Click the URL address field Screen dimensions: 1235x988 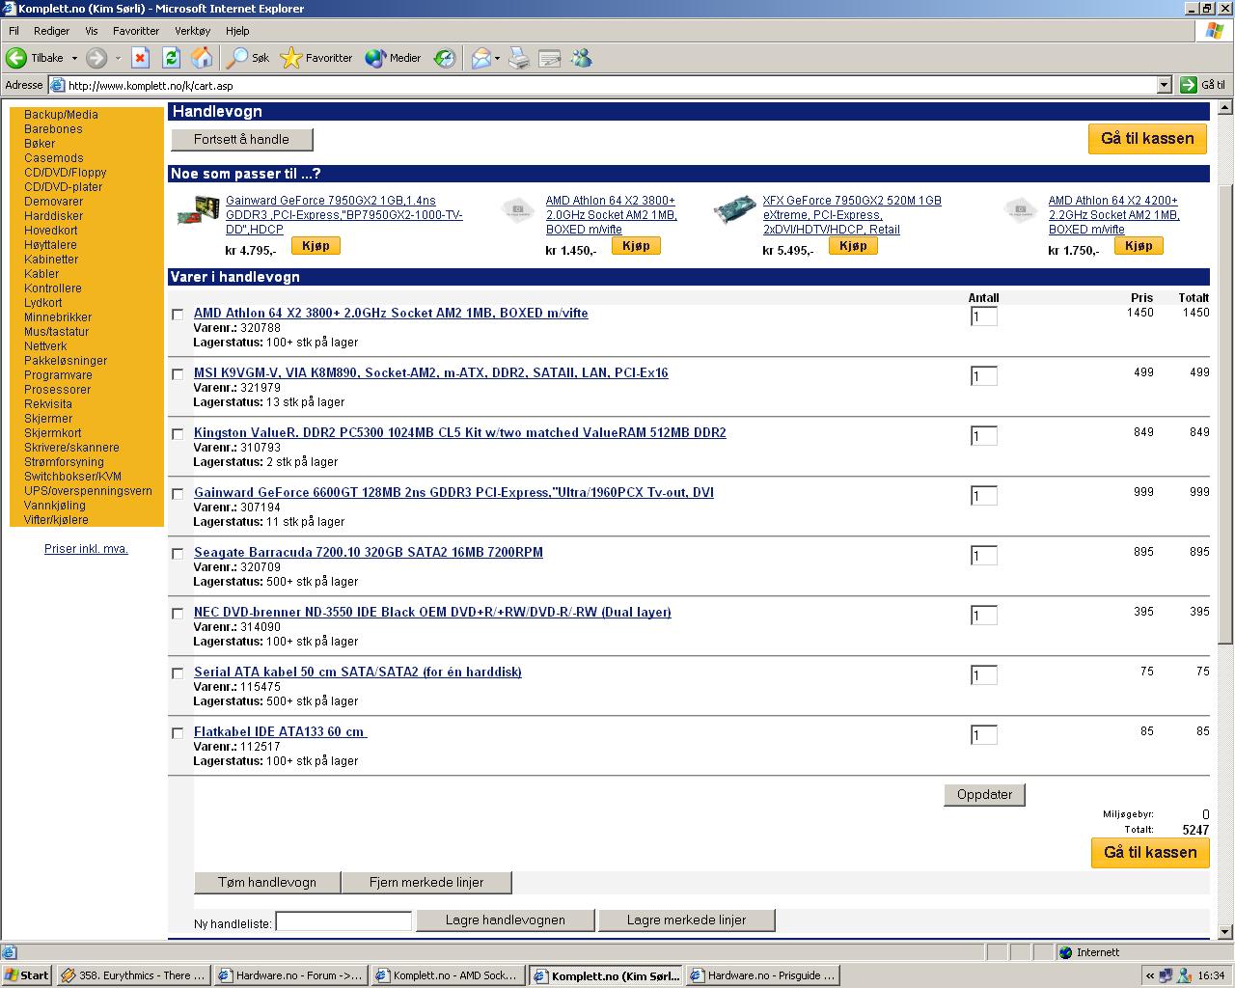coord(610,85)
